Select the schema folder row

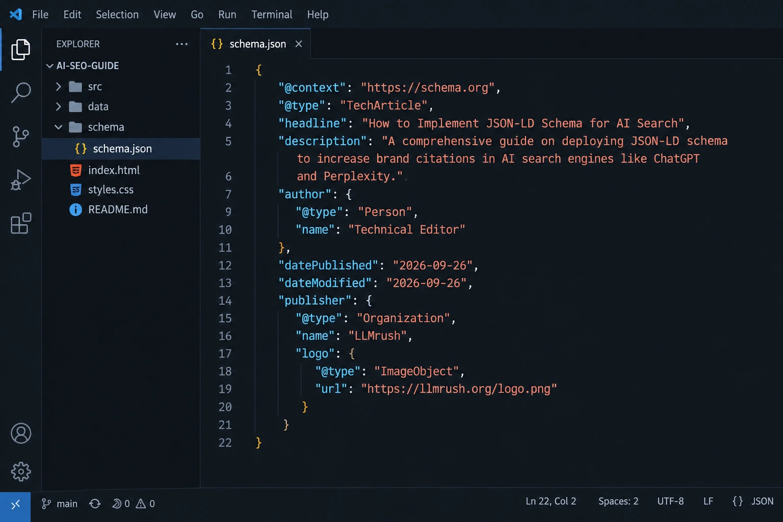point(121,127)
